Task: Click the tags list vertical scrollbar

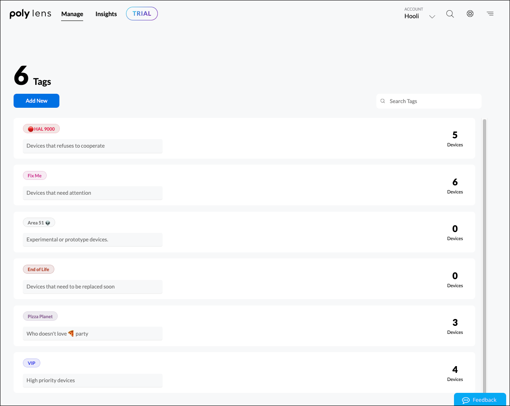Action: tap(484, 255)
